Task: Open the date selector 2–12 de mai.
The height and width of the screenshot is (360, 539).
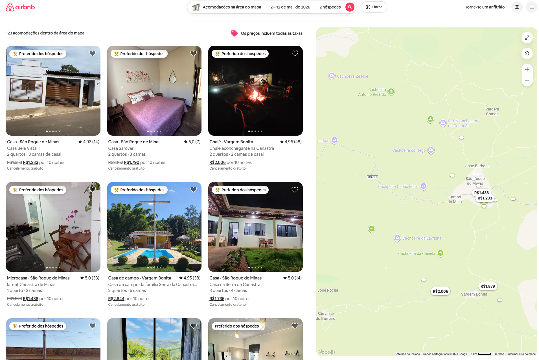Action: (290, 7)
